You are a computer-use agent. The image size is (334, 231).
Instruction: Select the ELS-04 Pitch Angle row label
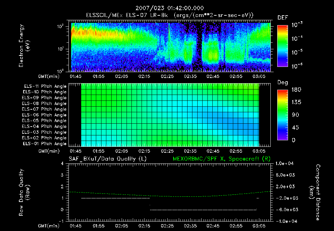44,126
